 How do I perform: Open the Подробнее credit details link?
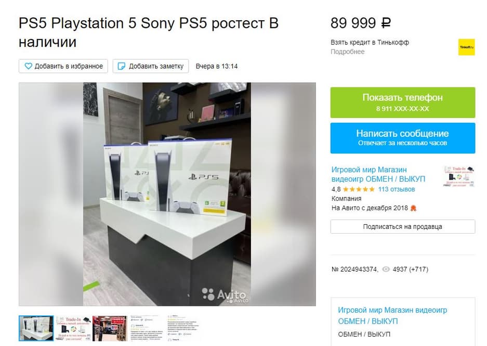click(x=347, y=52)
